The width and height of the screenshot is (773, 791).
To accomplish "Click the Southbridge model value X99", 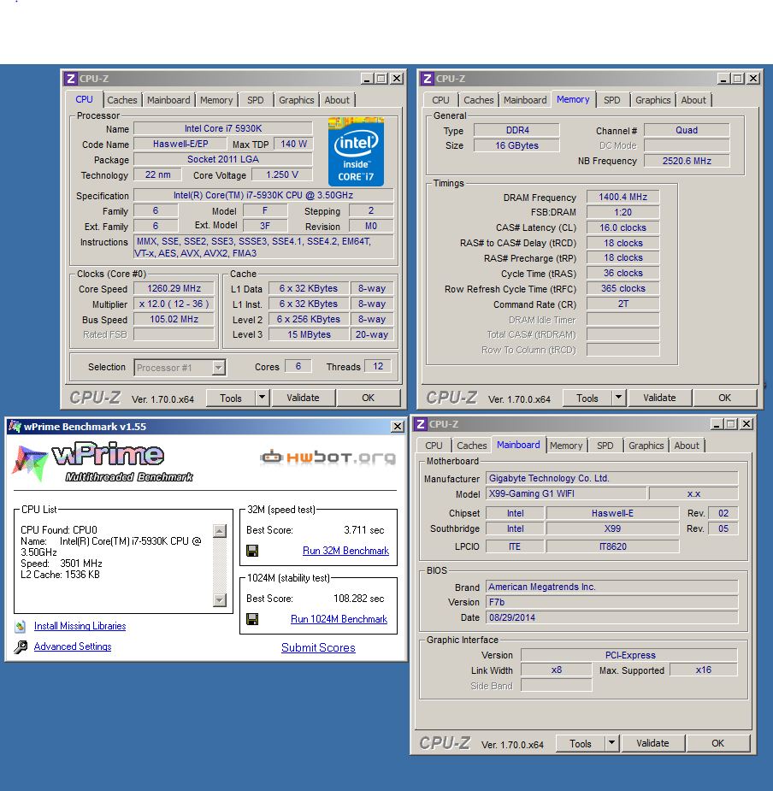I will tap(612, 528).
